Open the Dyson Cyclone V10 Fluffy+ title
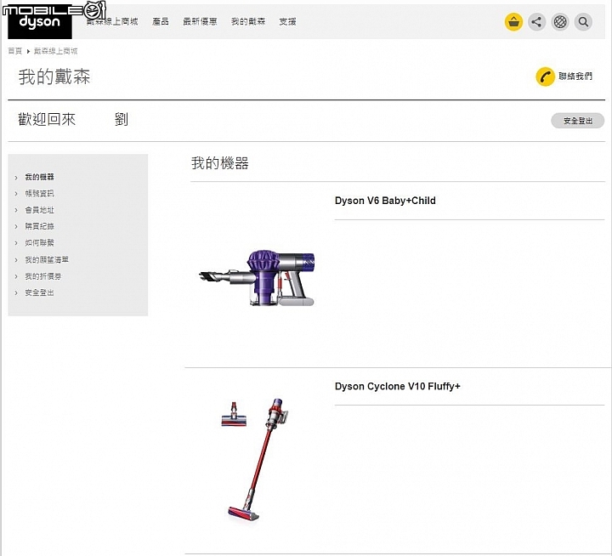Viewport: 612px width, 556px height. click(397, 386)
